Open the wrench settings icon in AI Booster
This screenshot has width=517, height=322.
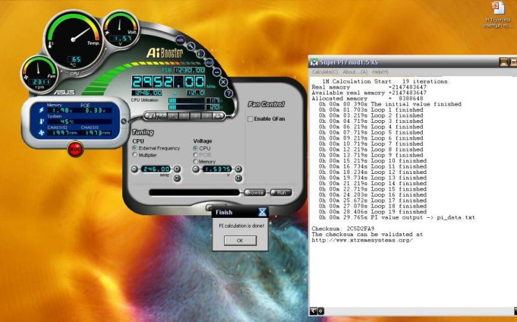point(191,46)
